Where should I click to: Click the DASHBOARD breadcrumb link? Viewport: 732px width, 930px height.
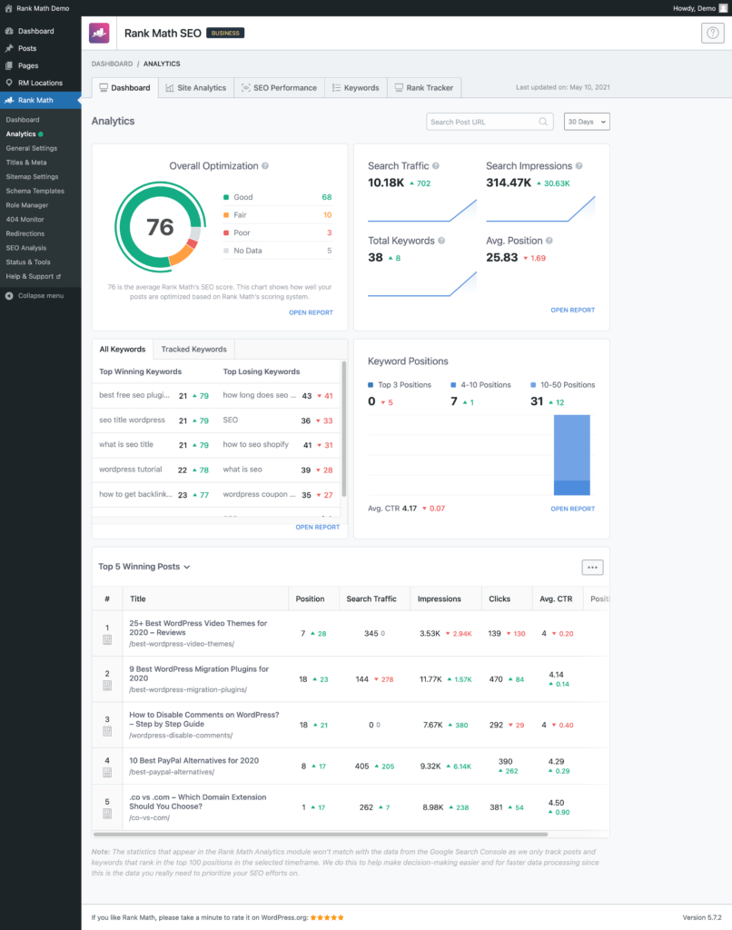click(112, 64)
